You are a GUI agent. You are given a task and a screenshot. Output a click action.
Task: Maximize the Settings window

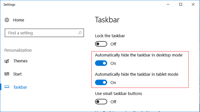[181, 5]
